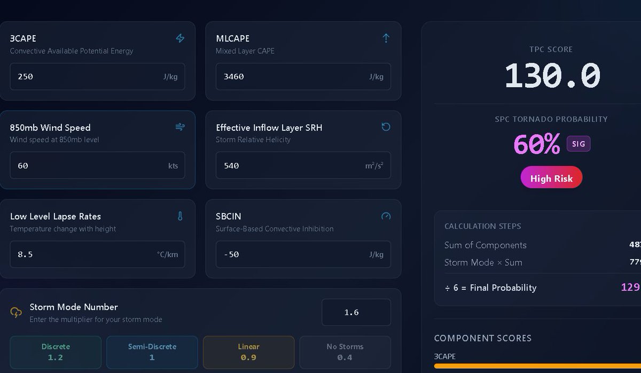The image size is (641, 373).
Task: Edit the SBCIN field showing -50
Action: pos(303,254)
